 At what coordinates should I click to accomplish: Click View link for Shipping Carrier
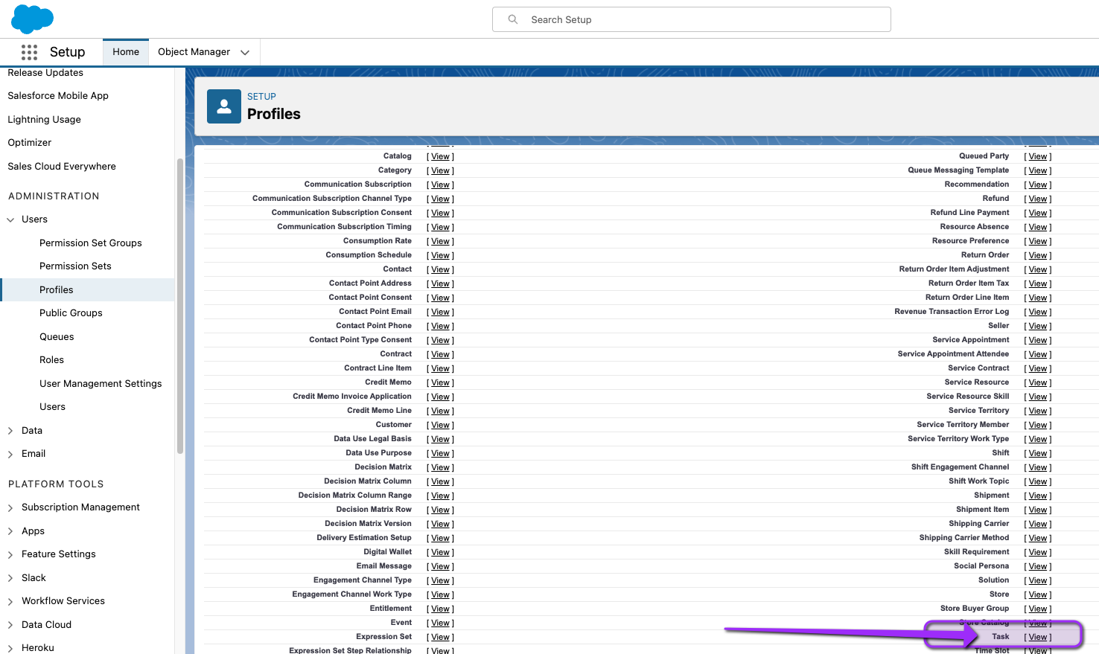click(1038, 524)
